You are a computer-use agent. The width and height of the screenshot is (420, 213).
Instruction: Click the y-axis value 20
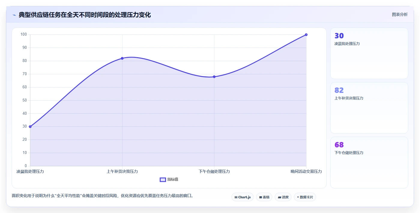25,140
